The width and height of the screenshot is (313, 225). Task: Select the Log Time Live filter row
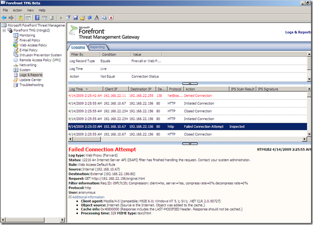click(x=187, y=69)
